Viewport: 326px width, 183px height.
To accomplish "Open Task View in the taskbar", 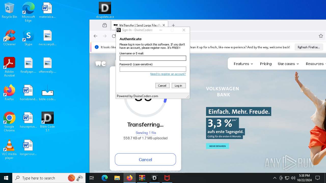I will click(x=92, y=178).
